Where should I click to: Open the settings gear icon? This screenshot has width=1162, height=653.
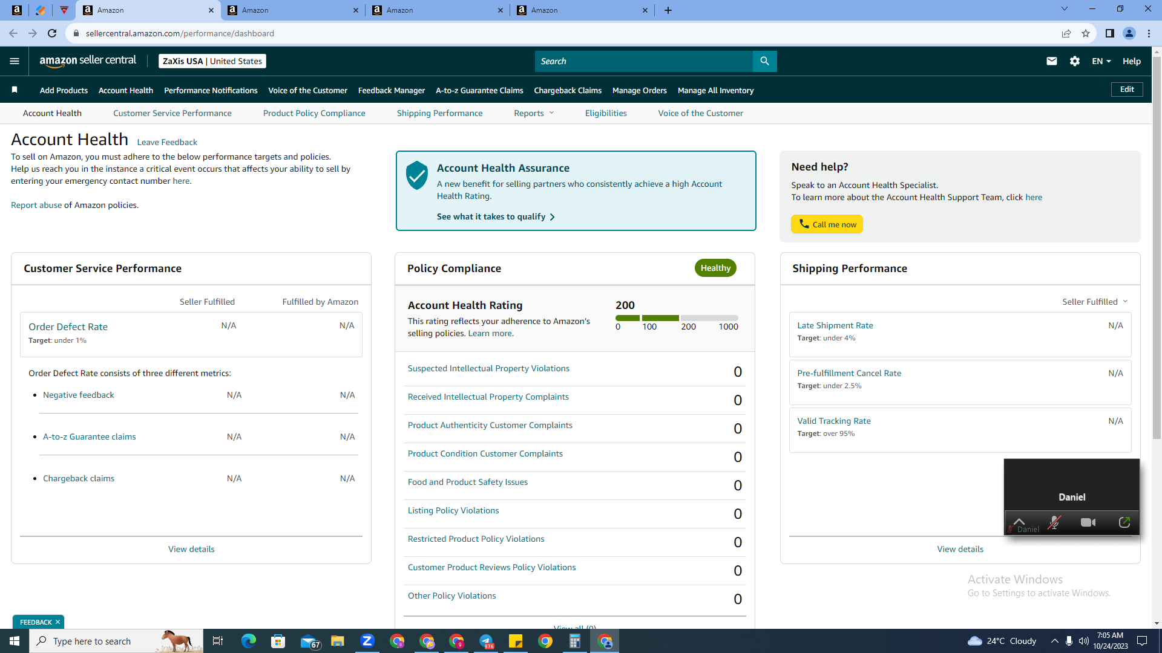click(x=1075, y=61)
